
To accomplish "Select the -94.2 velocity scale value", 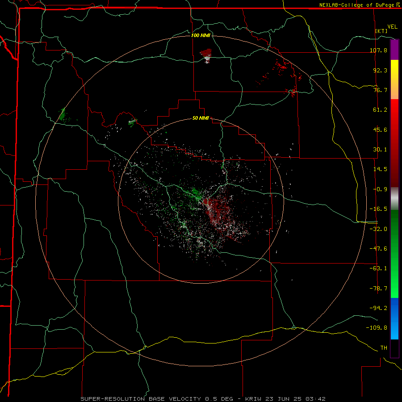I will (378, 308).
